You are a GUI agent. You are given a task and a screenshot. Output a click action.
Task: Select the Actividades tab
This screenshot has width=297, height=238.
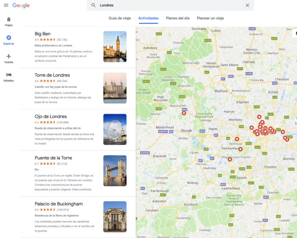tap(148, 18)
